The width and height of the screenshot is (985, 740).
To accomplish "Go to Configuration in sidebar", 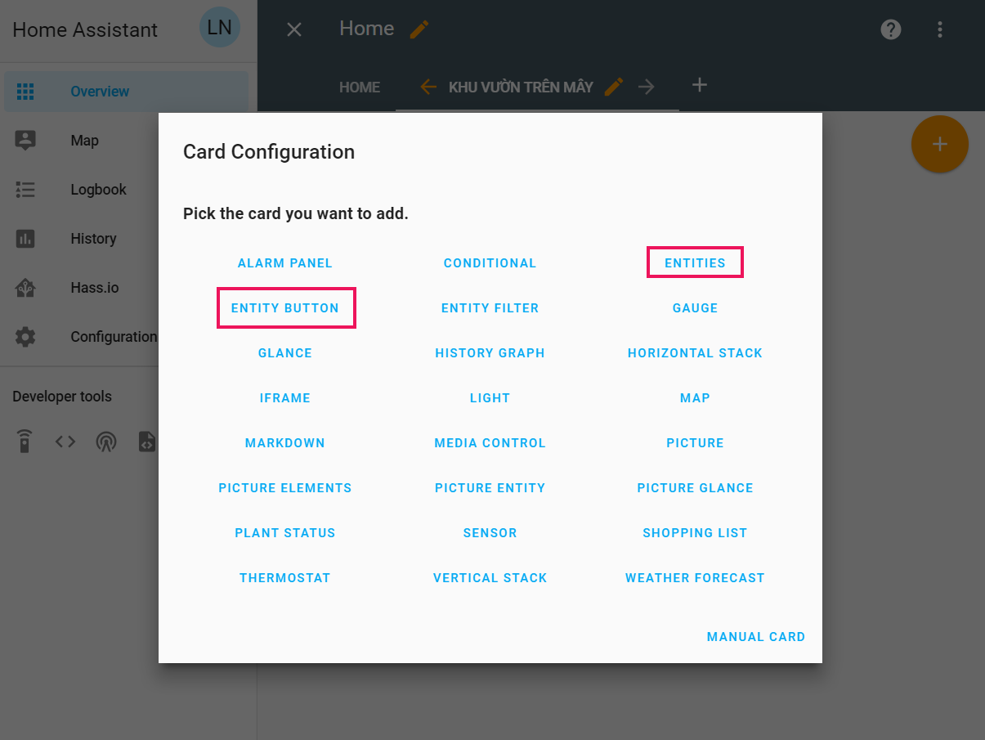I will click(x=113, y=337).
